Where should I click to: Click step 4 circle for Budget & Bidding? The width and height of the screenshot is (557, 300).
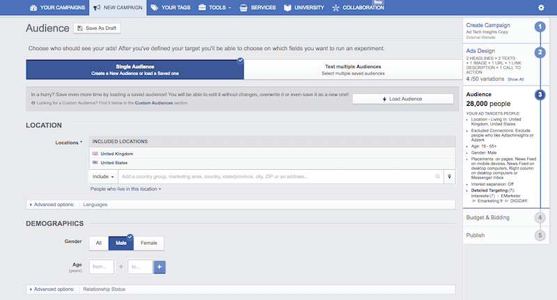coord(540,217)
